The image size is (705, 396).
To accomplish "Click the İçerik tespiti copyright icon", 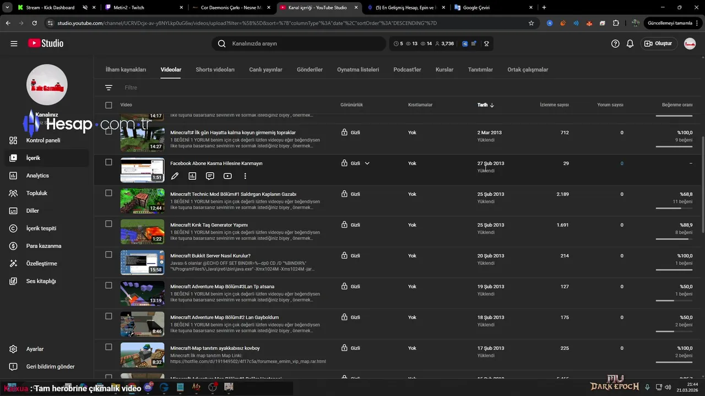I will click(x=13, y=228).
